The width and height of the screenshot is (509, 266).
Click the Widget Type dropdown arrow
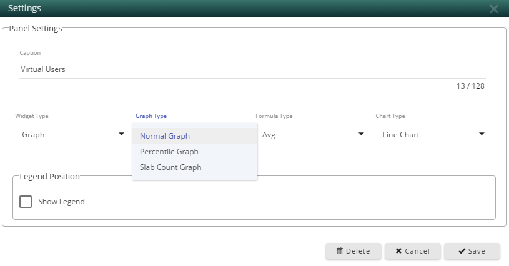click(121, 134)
